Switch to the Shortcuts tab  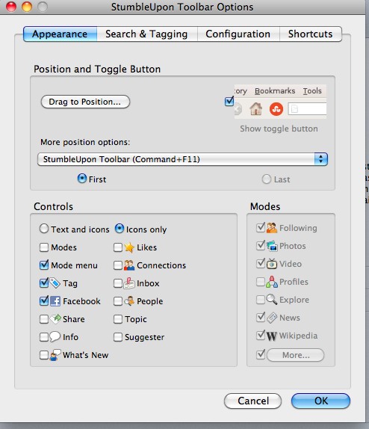pyautogui.click(x=311, y=34)
